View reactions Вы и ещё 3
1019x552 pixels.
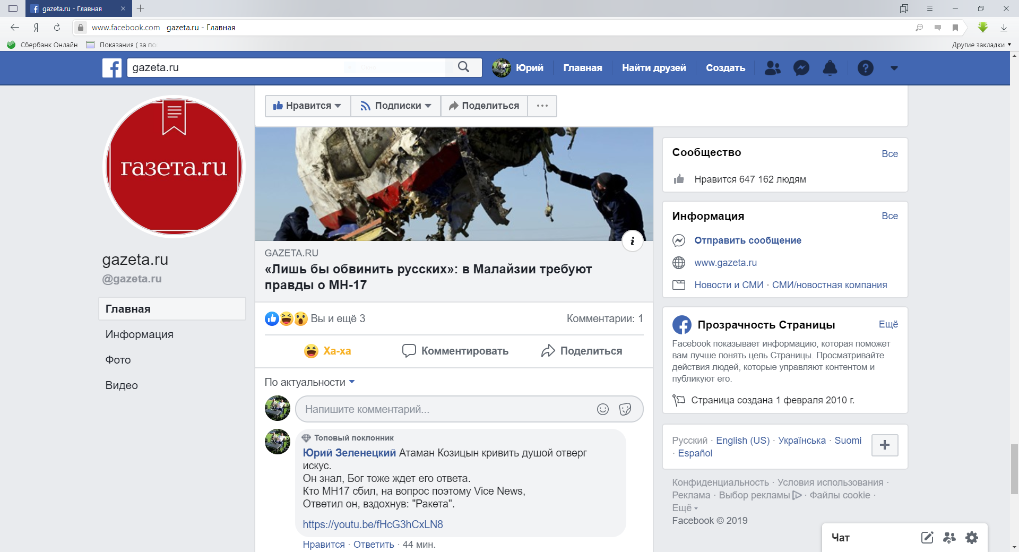pyautogui.click(x=338, y=318)
